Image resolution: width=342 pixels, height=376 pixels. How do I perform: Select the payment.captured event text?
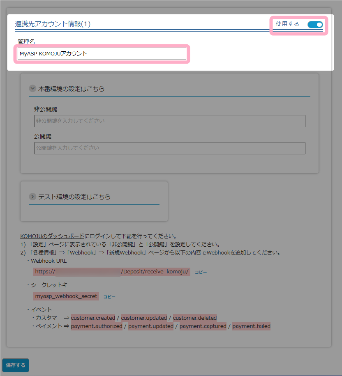203,327
